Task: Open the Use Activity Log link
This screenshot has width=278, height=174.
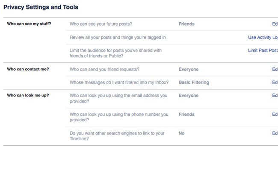Action: point(263,37)
